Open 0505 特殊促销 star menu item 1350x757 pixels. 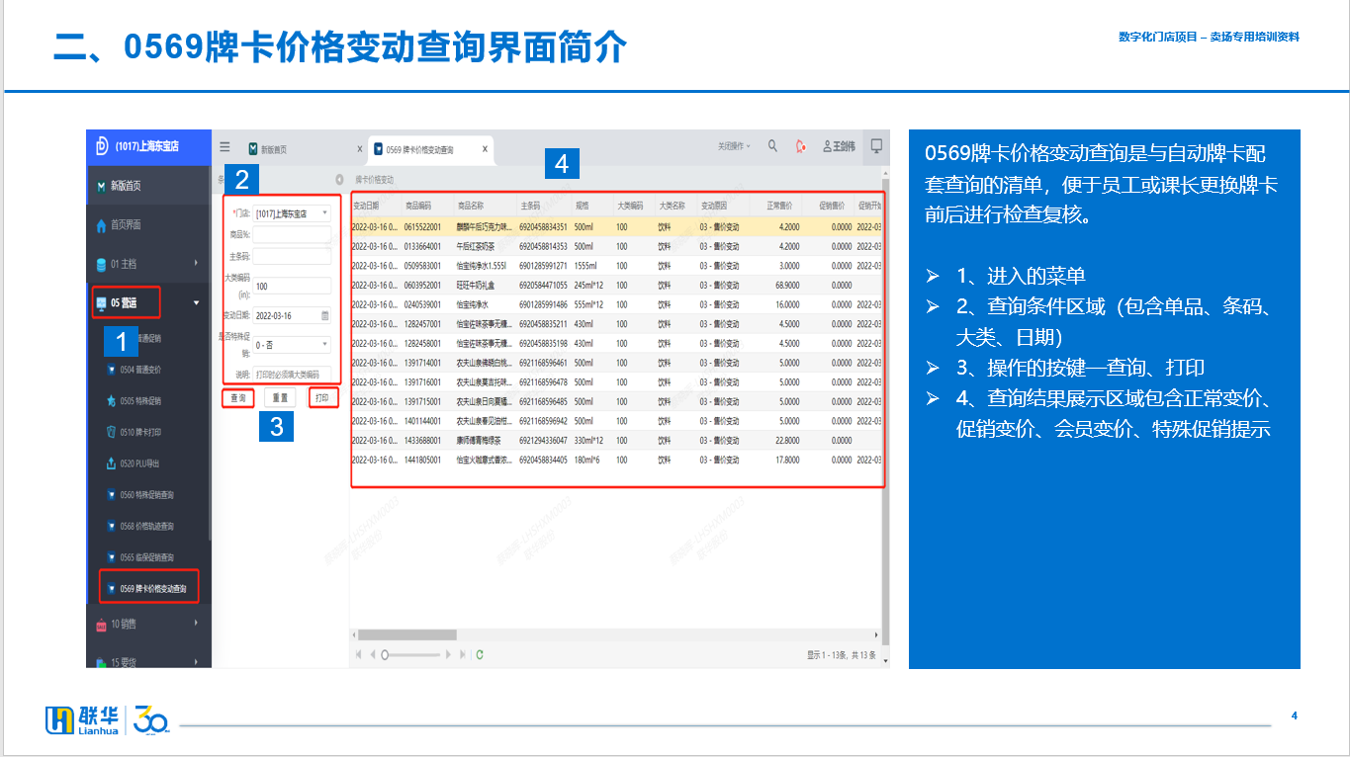click(133, 400)
